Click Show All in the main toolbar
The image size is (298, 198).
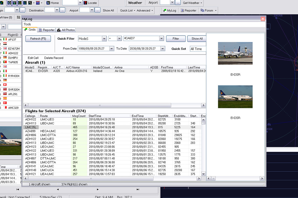click(108, 10)
